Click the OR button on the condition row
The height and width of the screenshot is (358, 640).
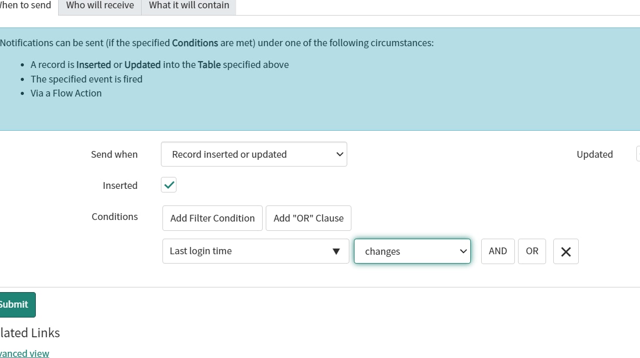coord(532,251)
